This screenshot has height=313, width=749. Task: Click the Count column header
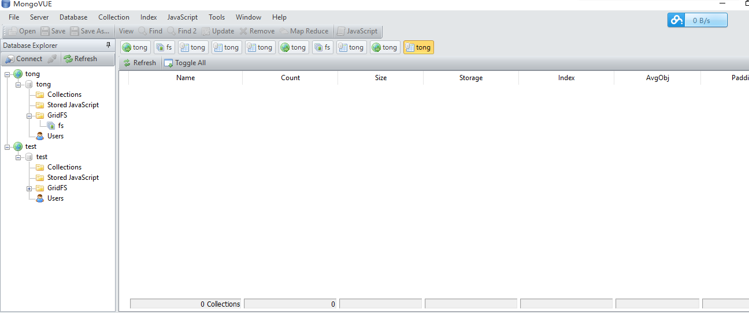pyautogui.click(x=290, y=78)
